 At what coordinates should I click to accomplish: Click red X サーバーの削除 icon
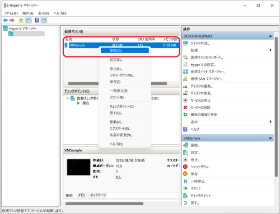[x=185, y=107]
